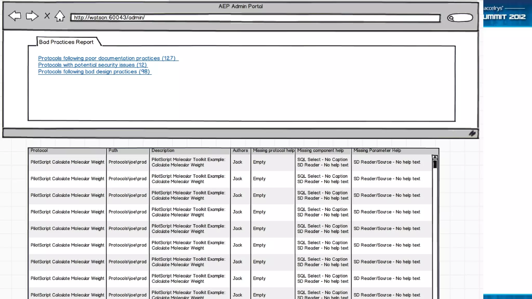Click the Authors column header
This screenshot has height=299, width=532.
240,151
